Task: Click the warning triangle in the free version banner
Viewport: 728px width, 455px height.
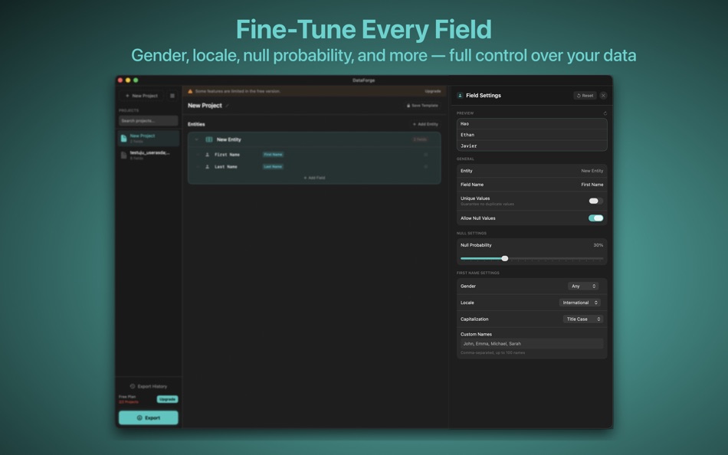Action: click(189, 91)
